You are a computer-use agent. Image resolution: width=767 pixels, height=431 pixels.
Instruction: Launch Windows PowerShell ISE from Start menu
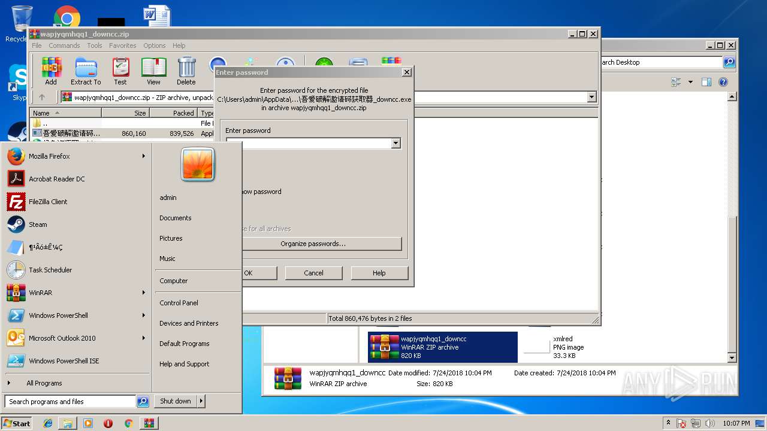point(76,361)
